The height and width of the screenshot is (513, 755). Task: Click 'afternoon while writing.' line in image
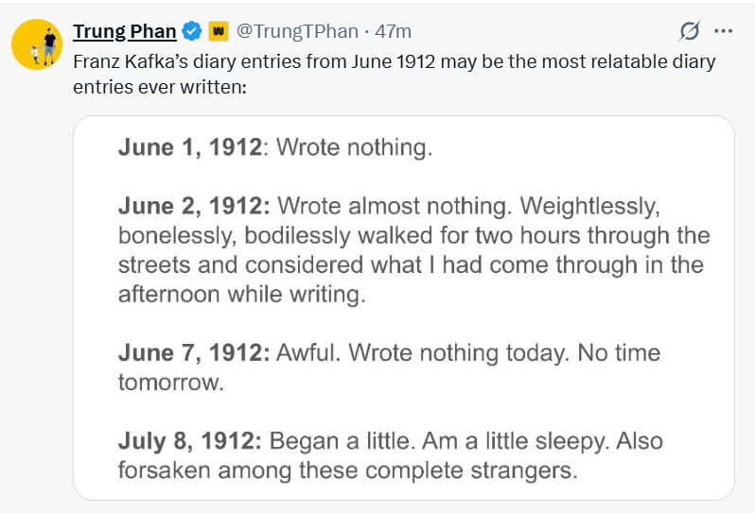[242, 294]
